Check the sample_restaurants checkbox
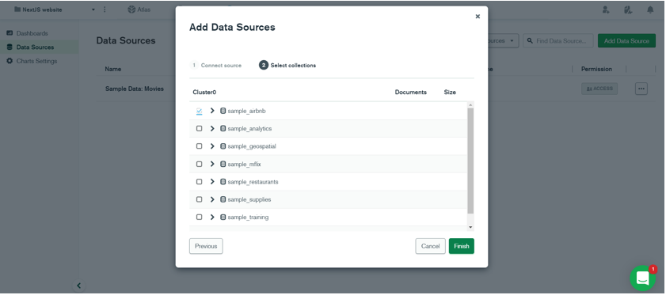This screenshot has height=295, width=666. pyautogui.click(x=200, y=182)
